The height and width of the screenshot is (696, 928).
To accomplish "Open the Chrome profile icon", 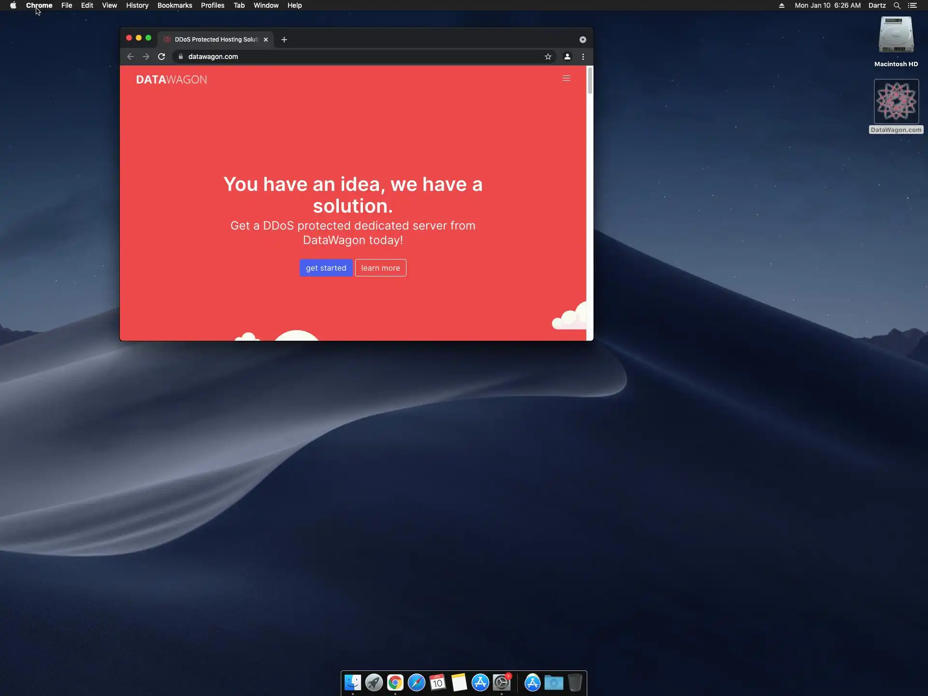I will coord(567,57).
